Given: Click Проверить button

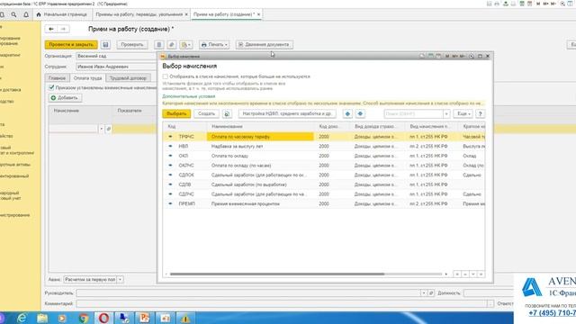Looking at the screenshot, I should tap(132, 45).
